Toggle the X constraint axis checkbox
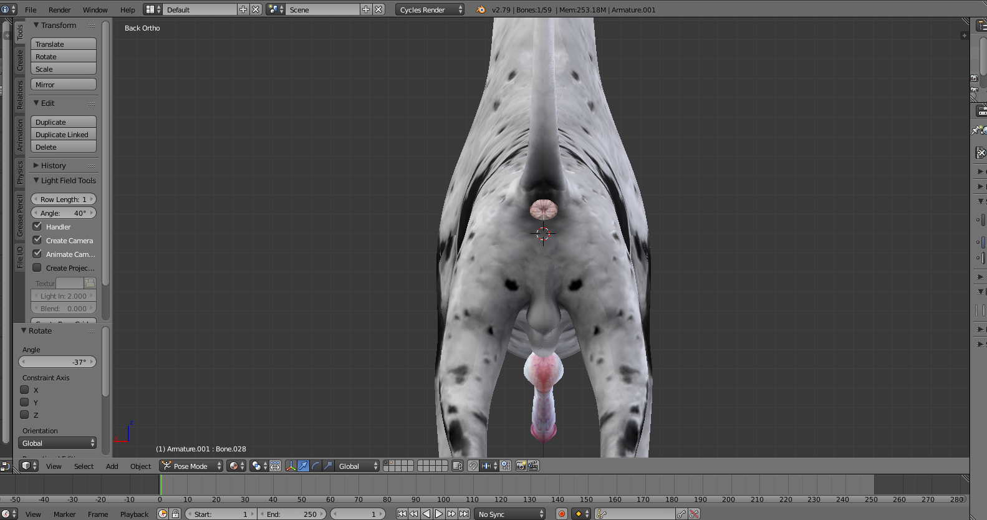 tap(25, 390)
